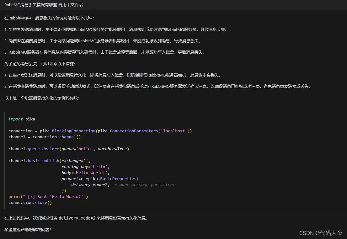This screenshot has height=239, width=347.
Task: Click the 'channel = connection.channel()' line
Action: [x=45, y=137]
